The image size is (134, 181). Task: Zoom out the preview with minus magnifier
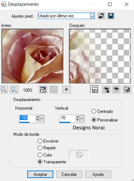tap(4, 90)
